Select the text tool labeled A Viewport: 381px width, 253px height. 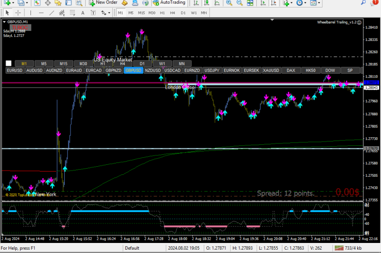click(83, 13)
